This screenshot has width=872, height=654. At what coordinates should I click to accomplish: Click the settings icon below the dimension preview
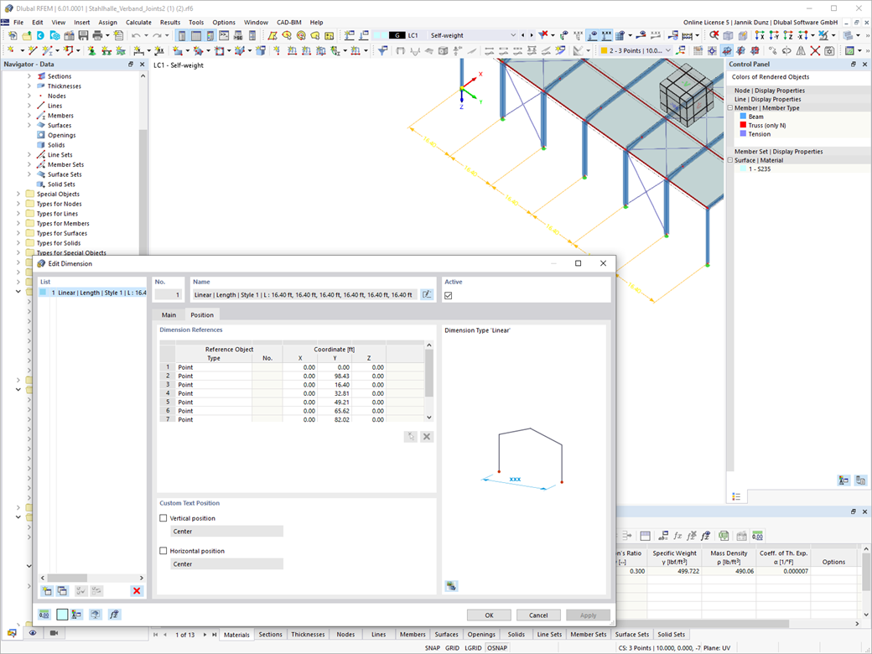tap(451, 586)
